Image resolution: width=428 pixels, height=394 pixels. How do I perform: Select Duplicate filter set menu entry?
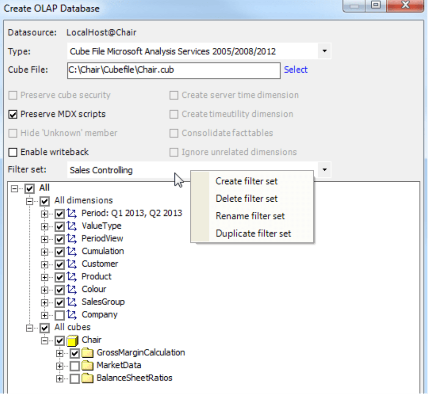click(x=253, y=233)
